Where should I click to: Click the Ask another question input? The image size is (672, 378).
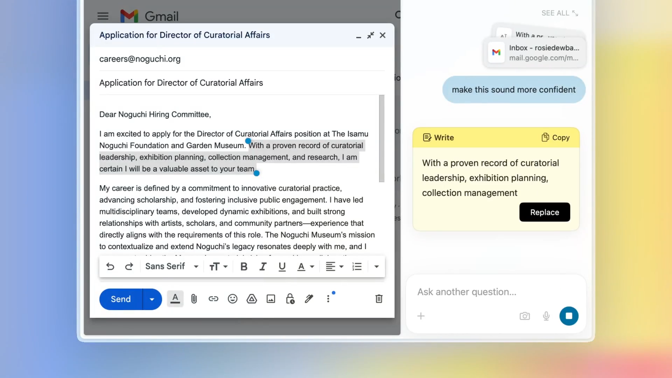(x=496, y=292)
